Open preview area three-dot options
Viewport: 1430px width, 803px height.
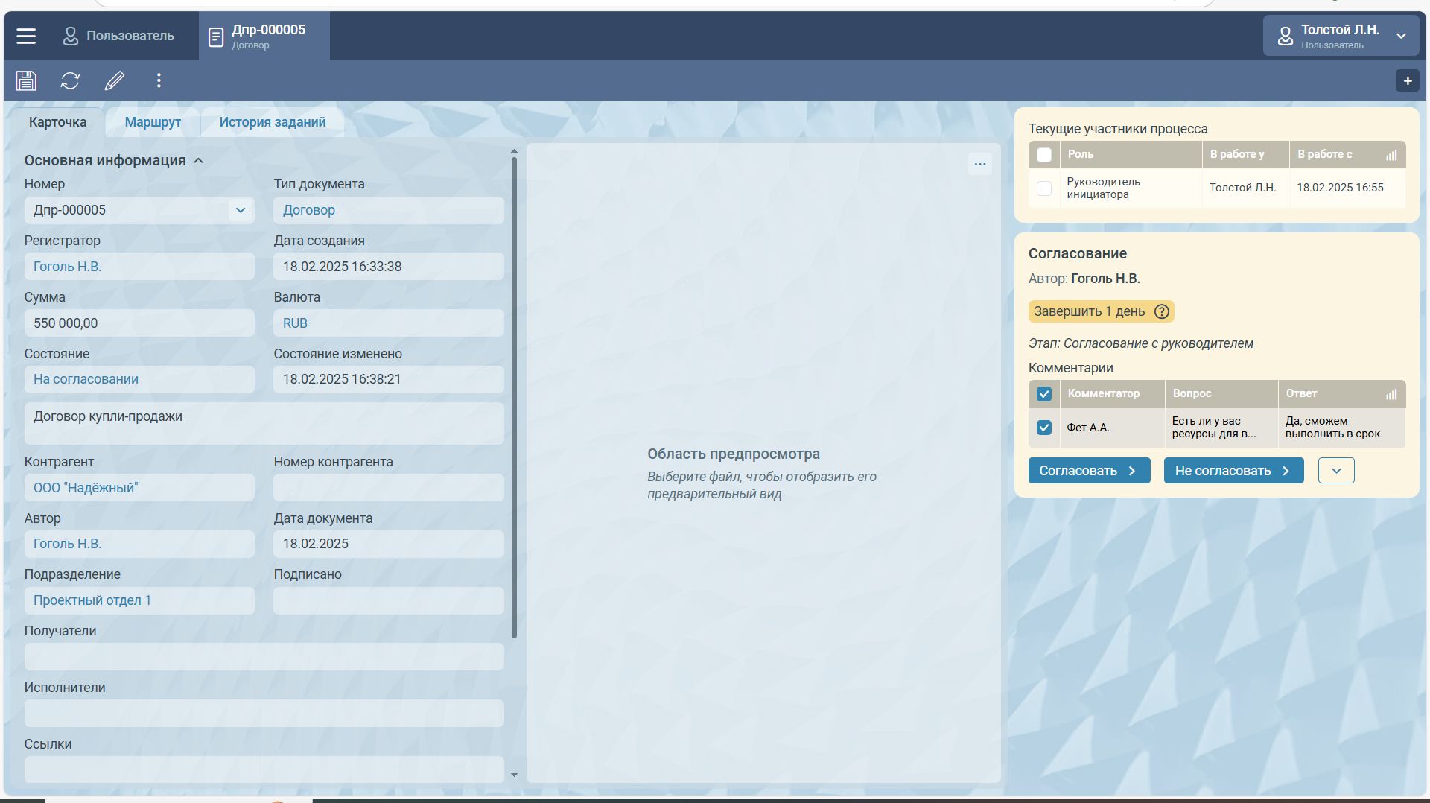(979, 164)
